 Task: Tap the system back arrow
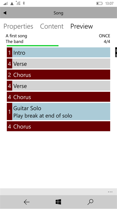(x=27, y=202)
